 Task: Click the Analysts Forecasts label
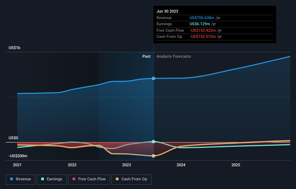174,57
